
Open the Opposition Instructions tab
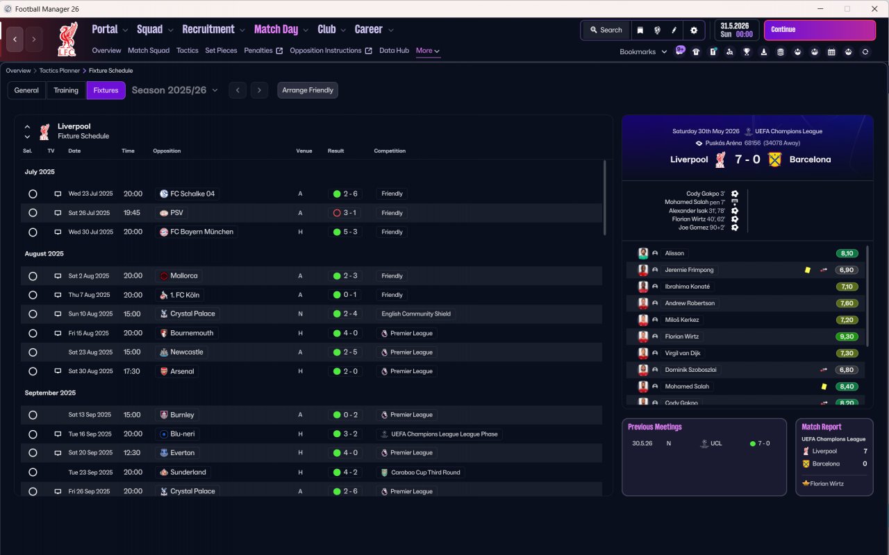click(x=331, y=51)
